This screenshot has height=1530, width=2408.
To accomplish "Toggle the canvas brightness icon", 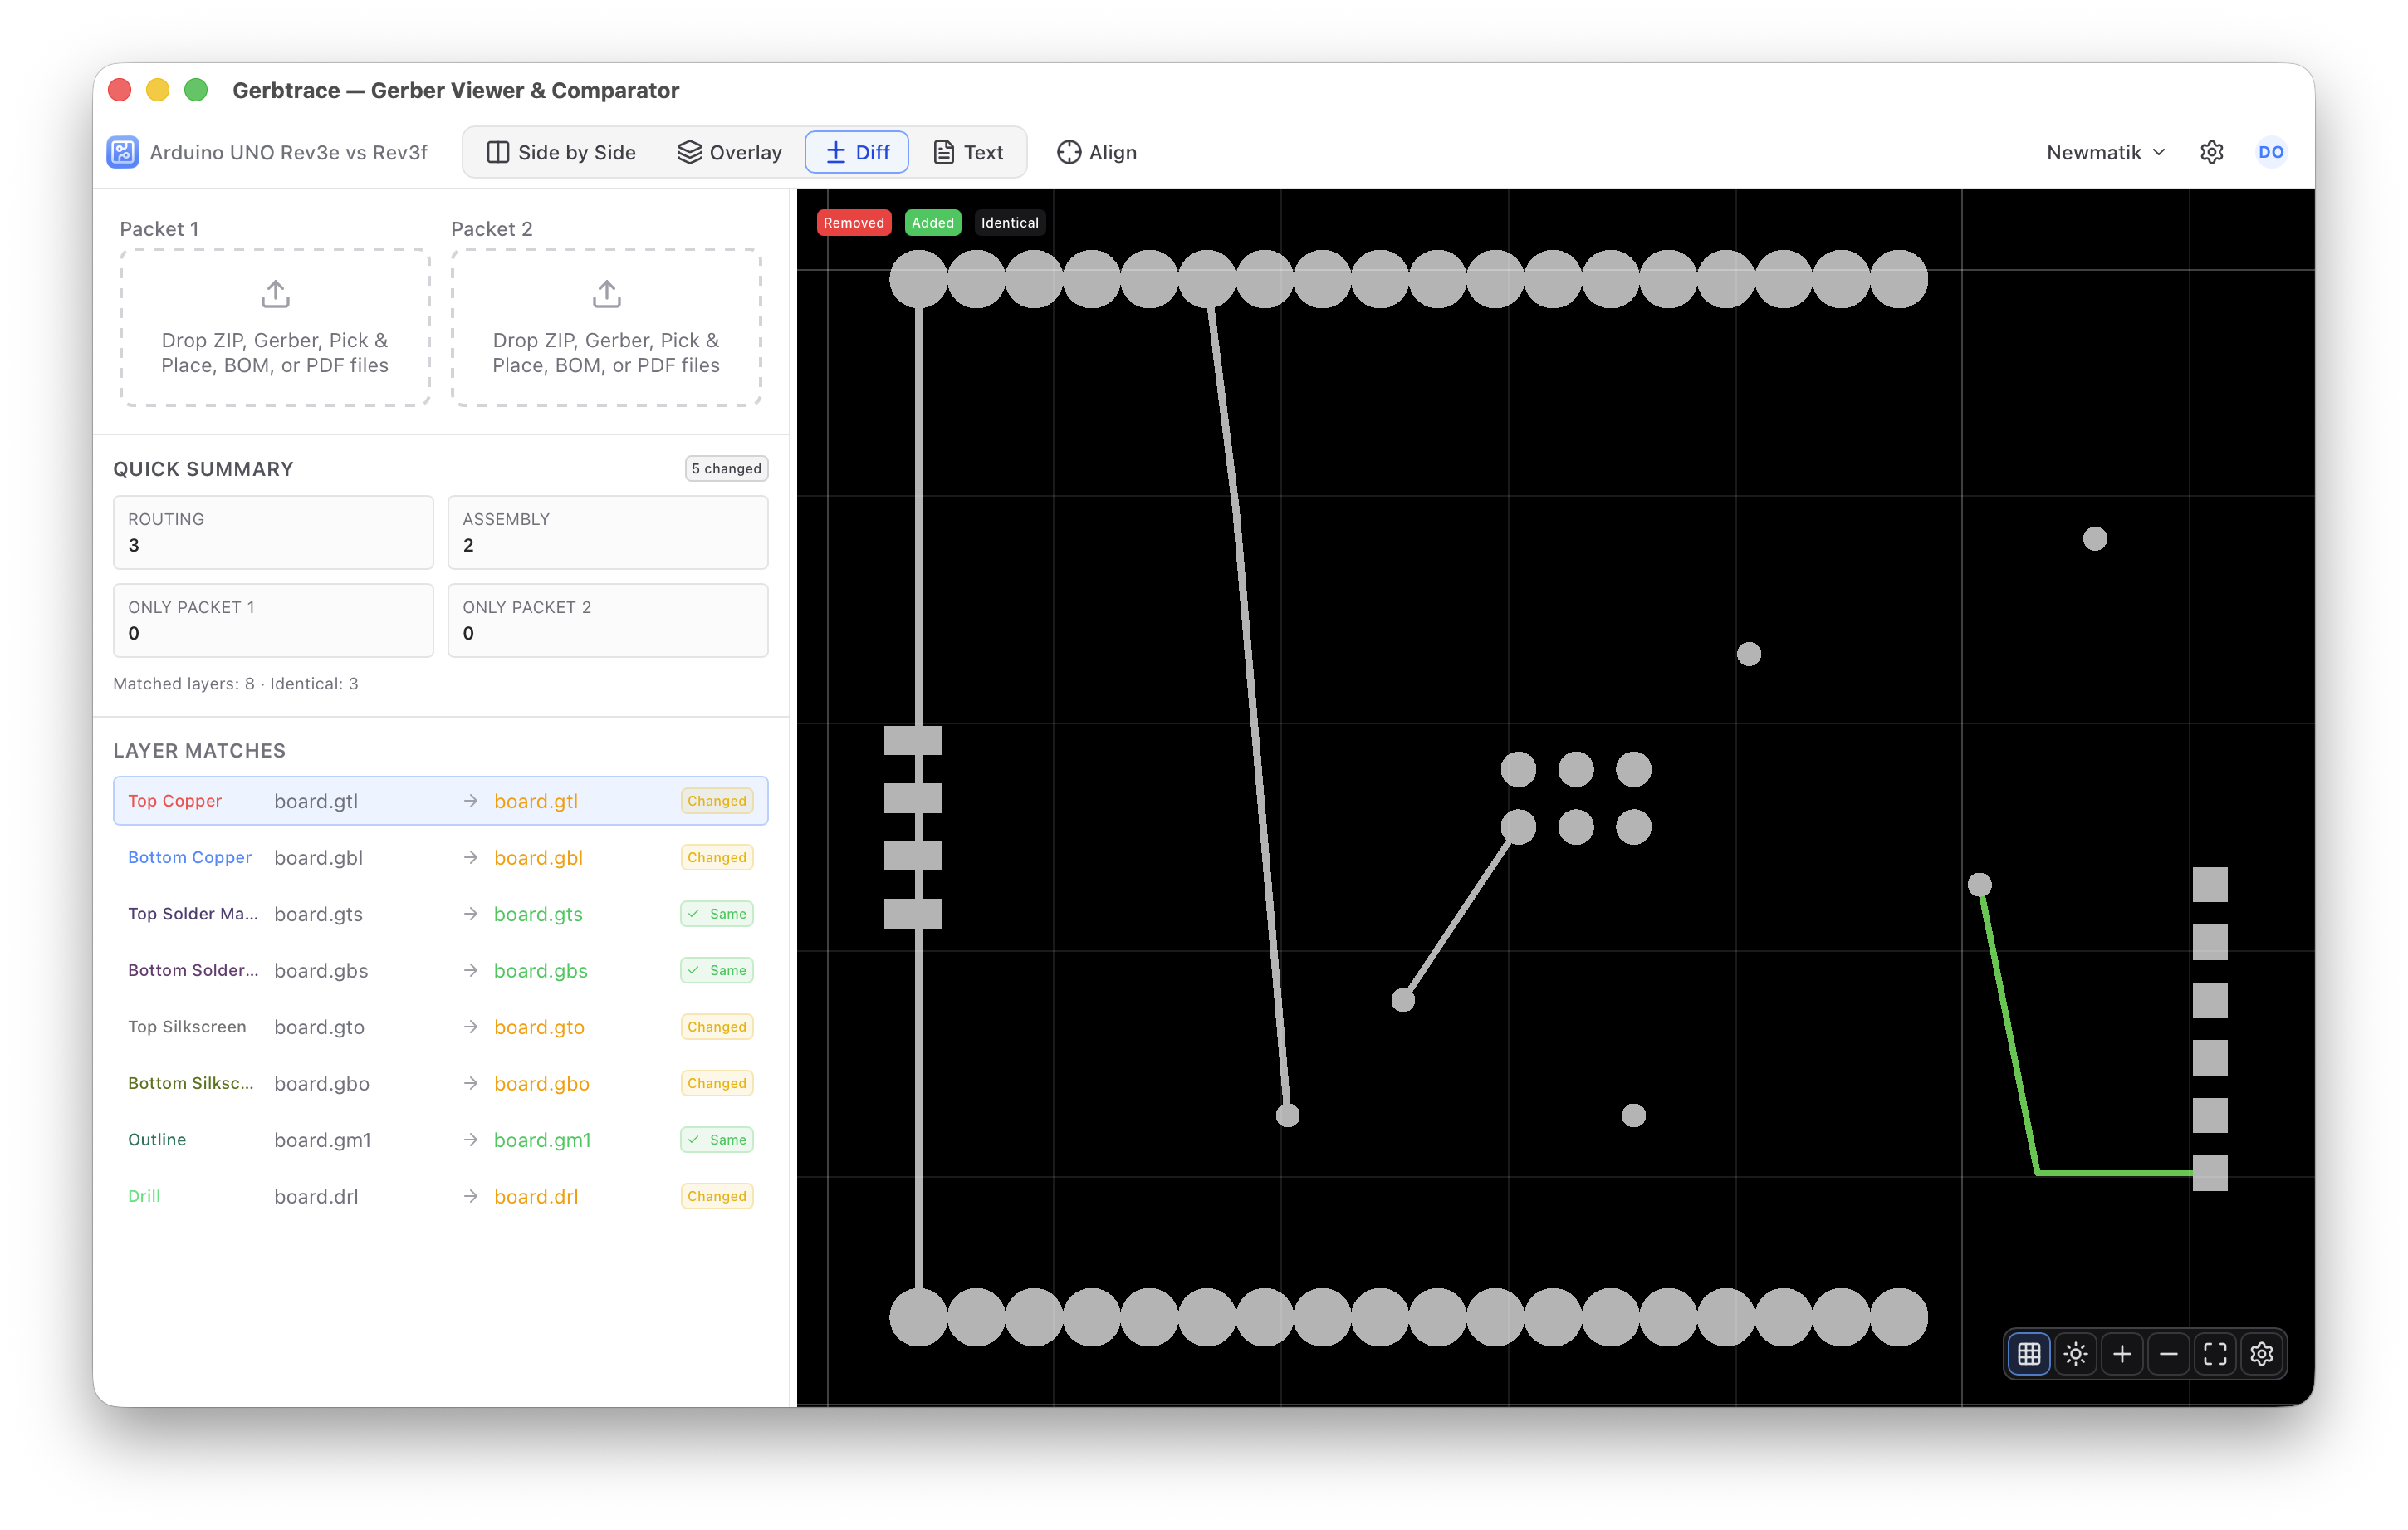I will click(x=2075, y=1354).
